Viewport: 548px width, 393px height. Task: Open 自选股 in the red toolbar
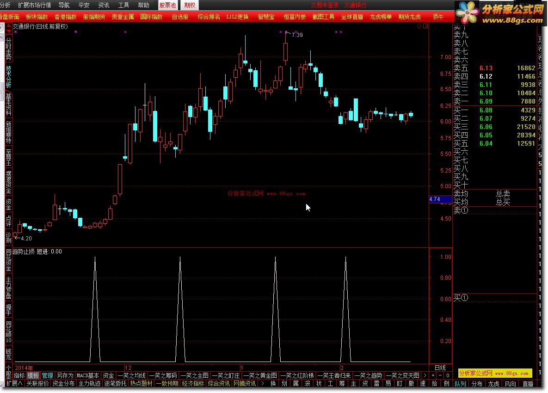pyautogui.click(x=180, y=17)
